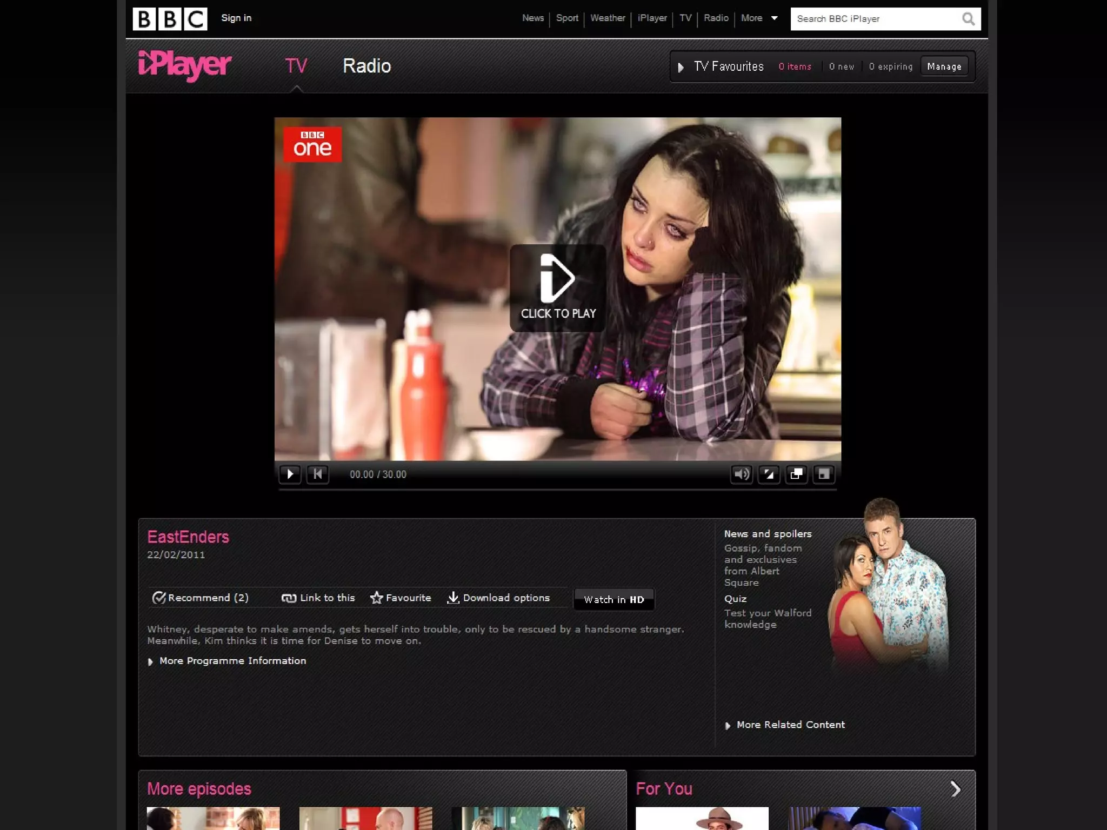Mute the video with the volume icon
The image size is (1107, 830).
pyautogui.click(x=741, y=474)
